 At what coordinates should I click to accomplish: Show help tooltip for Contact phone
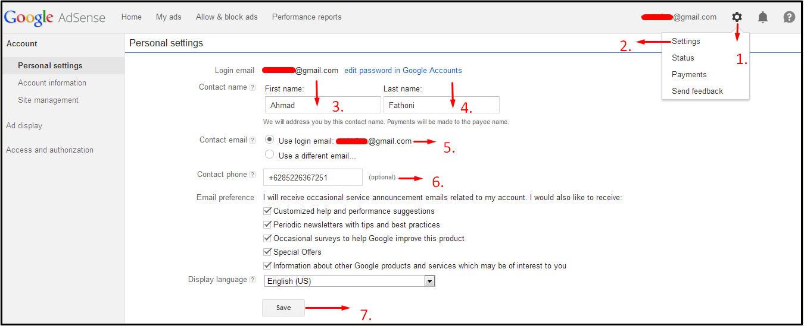click(253, 175)
